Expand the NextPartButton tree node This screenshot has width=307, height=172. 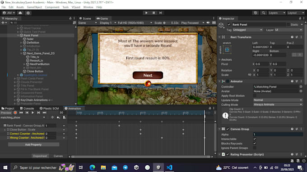coord(24,64)
